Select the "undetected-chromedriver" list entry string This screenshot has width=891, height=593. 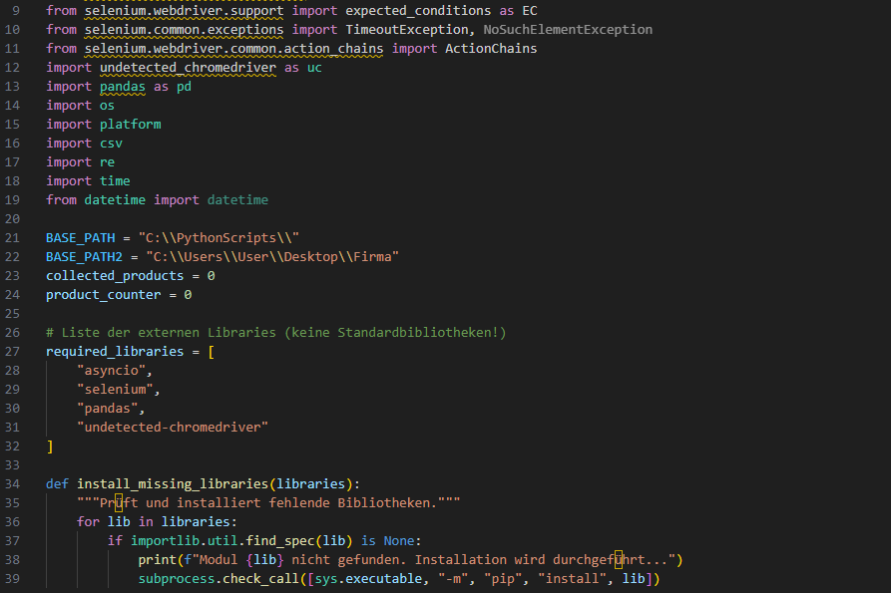pyautogui.click(x=173, y=428)
